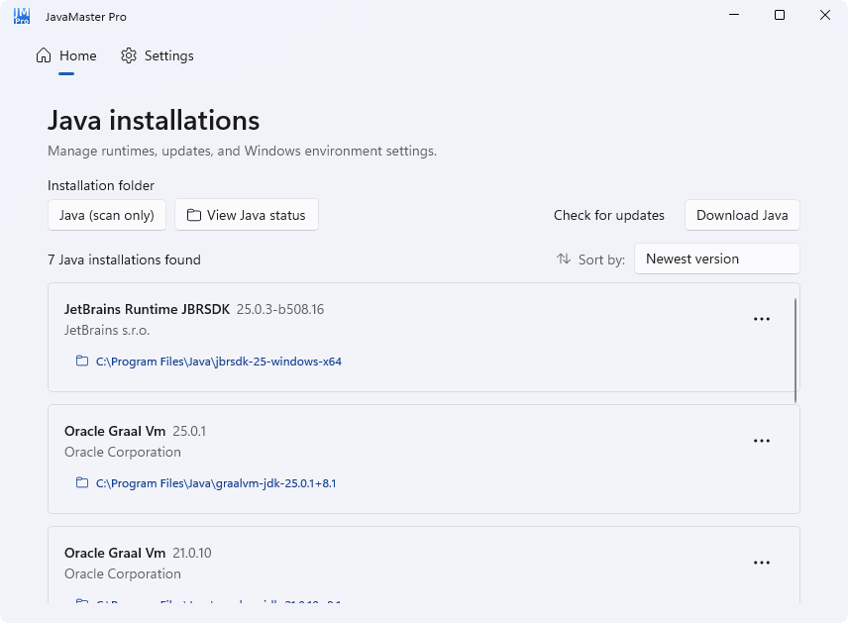Open the more options menu for JetBrains Runtime JBRSDK
848x623 pixels.
(x=762, y=319)
